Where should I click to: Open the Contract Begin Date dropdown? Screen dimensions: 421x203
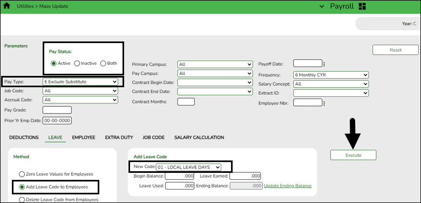pyautogui.click(x=215, y=82)
